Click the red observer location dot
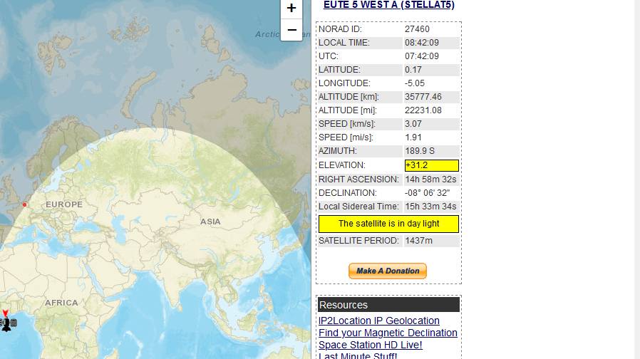640x359 pixels. click(x=24, y=204)
